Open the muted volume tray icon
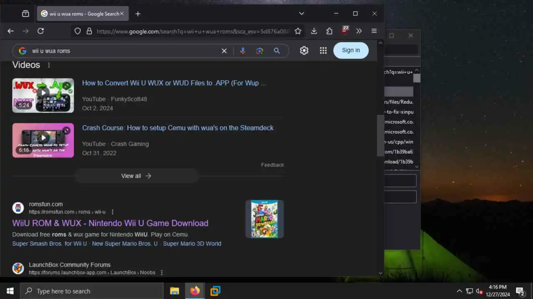Image resolution: width=533 pixels, height=299 pixels. 479,291
